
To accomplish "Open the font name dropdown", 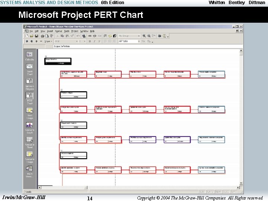I will [x=77, y=41].
